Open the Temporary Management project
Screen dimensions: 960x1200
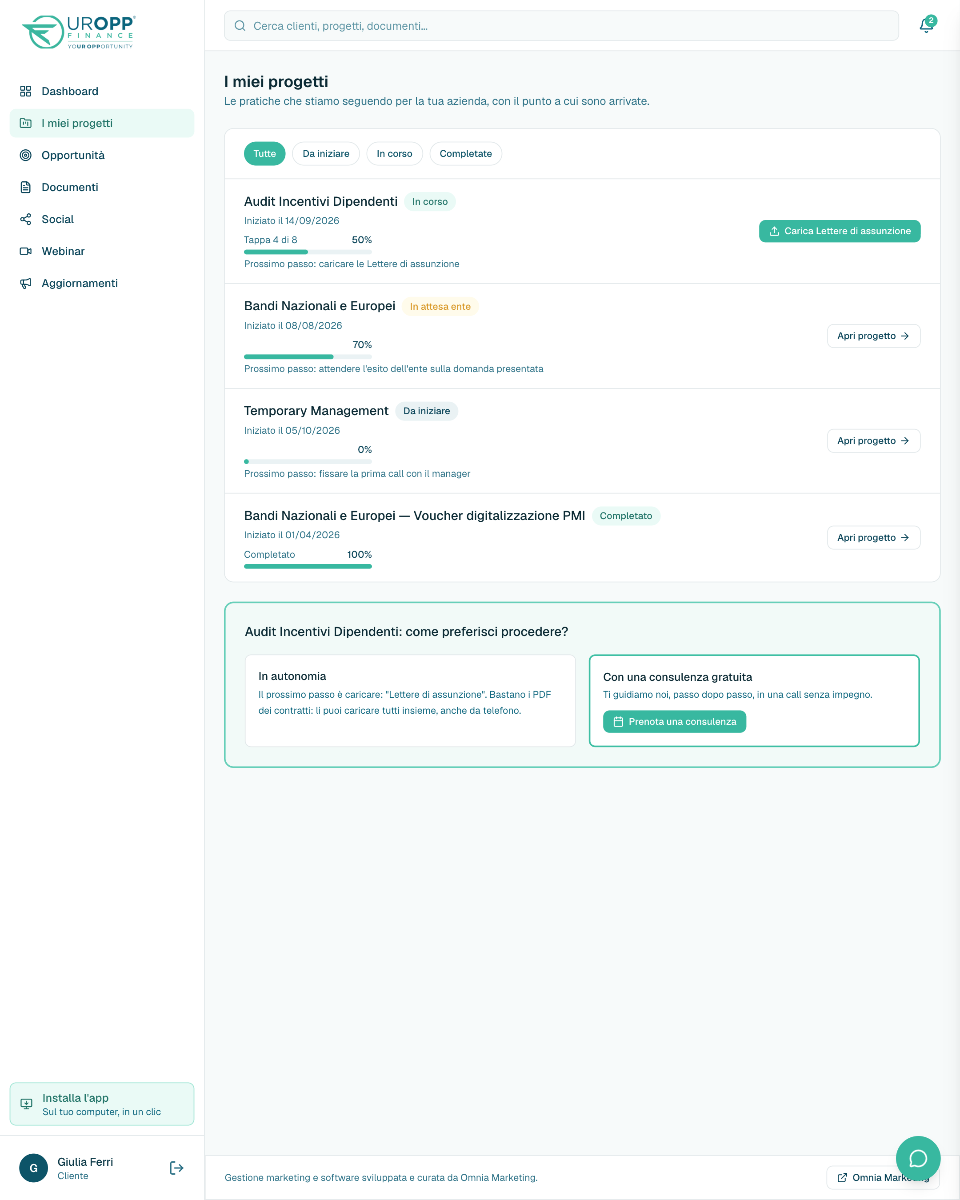pos(873,441)
